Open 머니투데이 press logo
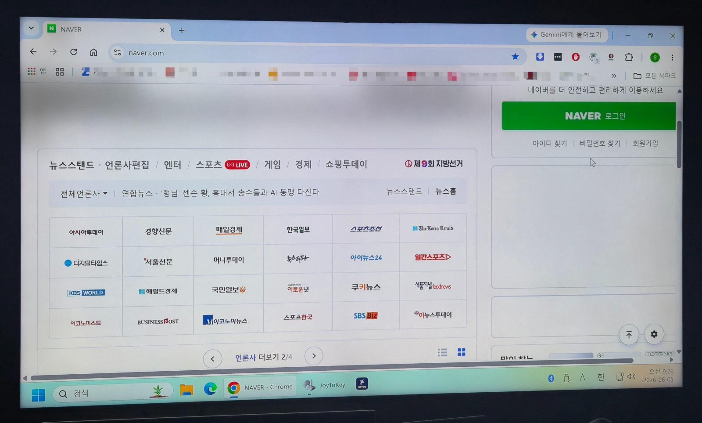This screenshot has height=423, width=702. tap(229, 260)
